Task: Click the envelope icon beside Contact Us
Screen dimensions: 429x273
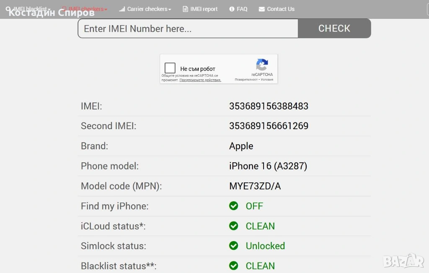Action: click(262, 9)
